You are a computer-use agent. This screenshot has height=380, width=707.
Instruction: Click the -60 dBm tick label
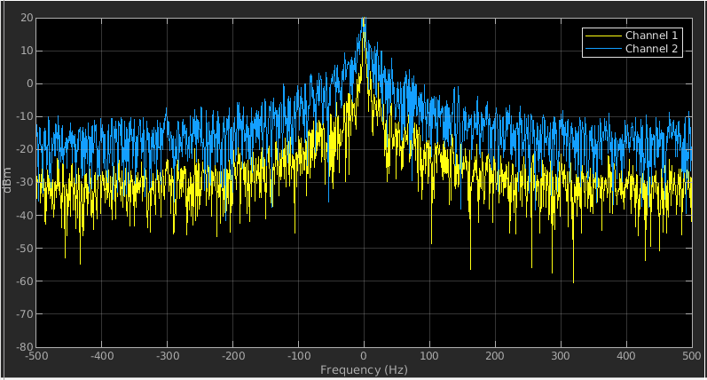[25, 281]
